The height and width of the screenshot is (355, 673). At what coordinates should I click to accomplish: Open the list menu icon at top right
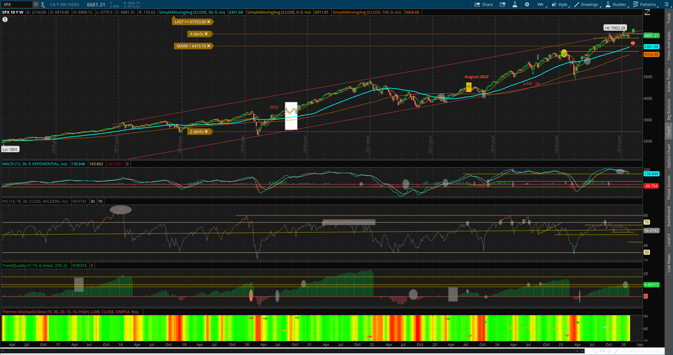(666, 4)
